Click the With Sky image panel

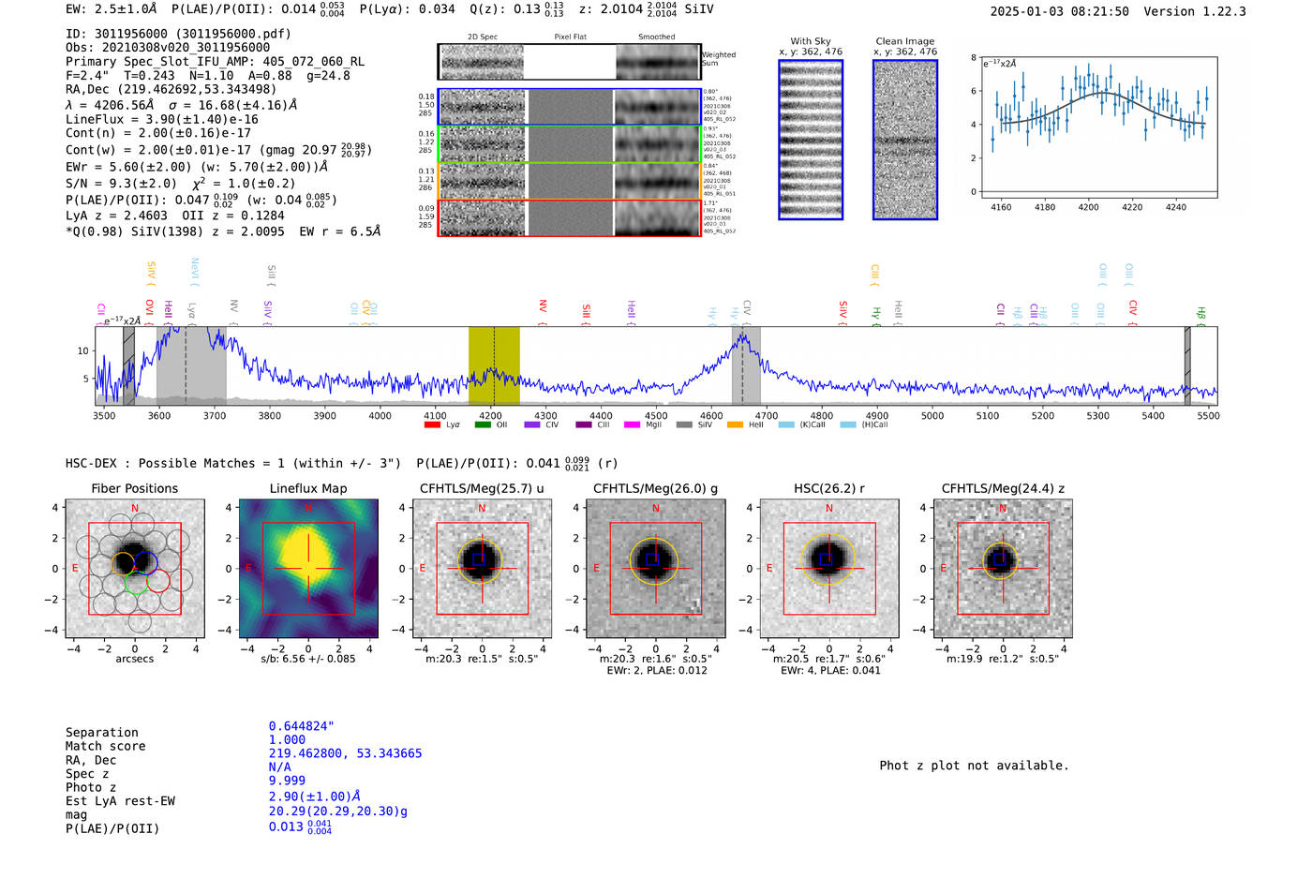tap(811, 140)
